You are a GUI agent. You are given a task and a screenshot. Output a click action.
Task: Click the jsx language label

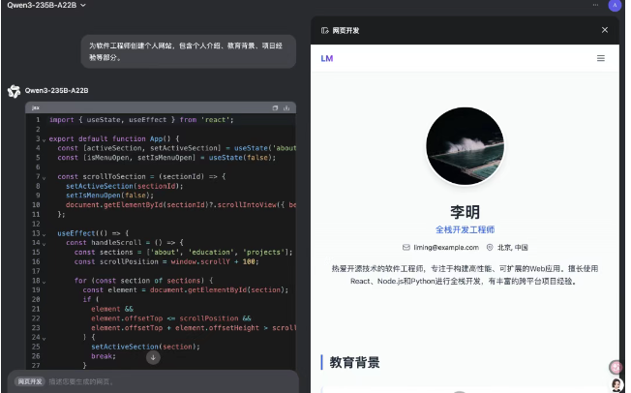(x=36, y=107)
